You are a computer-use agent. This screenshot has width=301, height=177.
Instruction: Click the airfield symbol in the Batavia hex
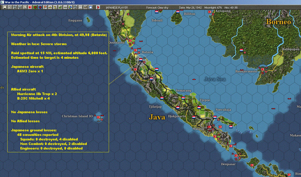click(x=145, y=58)
